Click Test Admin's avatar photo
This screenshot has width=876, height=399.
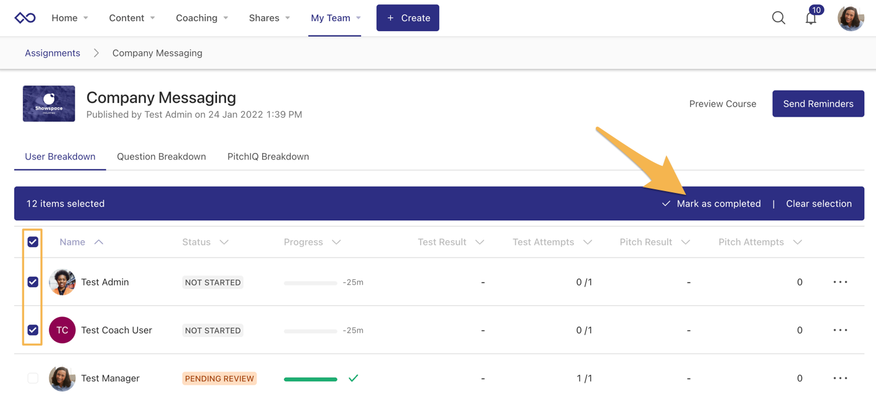click(x=62, y=282)
